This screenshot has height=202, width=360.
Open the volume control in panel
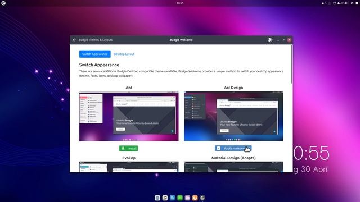[x=346, y=3]
